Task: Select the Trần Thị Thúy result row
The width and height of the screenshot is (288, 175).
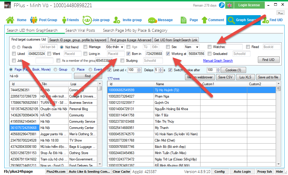Action: (192, 122)
